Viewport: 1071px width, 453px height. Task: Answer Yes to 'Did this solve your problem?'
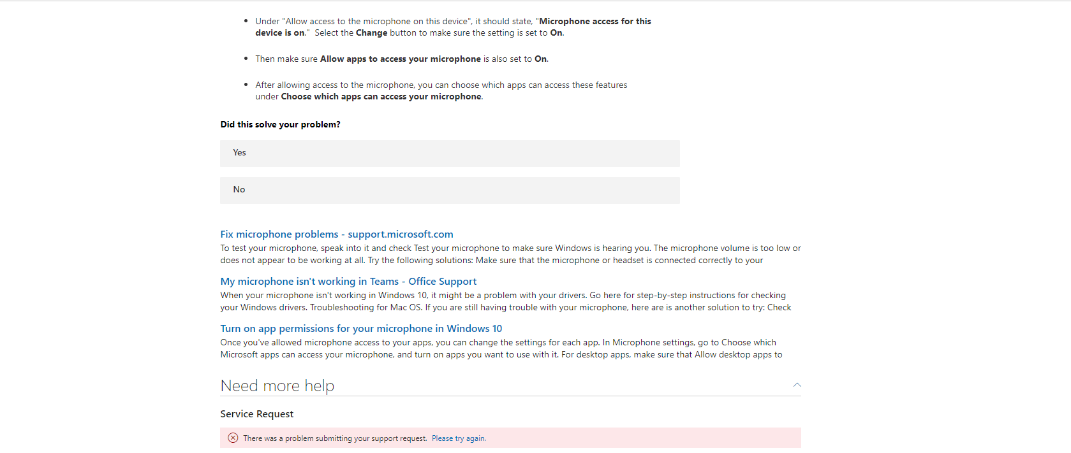coord(450,154)
